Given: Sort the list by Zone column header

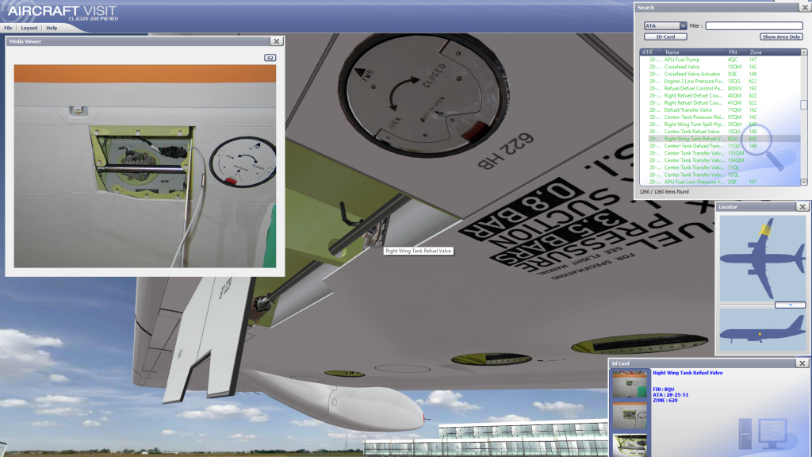Looking at the screenshot, I should 774,52.
